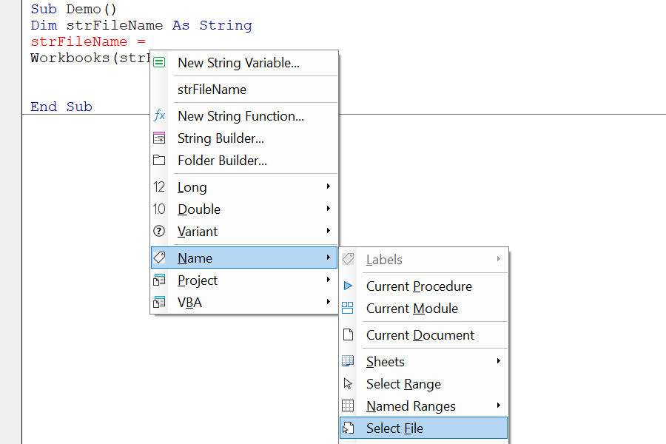The image size is (666, 444).
Task: Expand the Labels submenu arrow
Action: click(x=499, y=259)
